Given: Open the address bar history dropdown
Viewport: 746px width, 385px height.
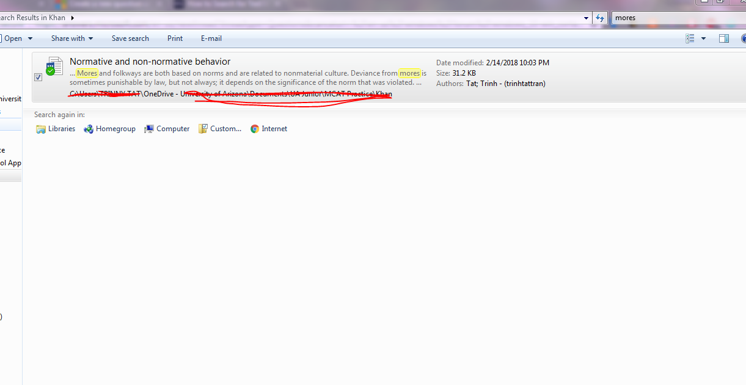Looking at the screenshot, I should tap(587, 18).
